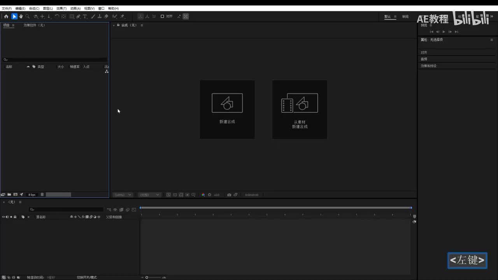Click the interpret footage icon in Project panel
The height and width of the screenshot is (280, 498).
[x=3, y=194]
